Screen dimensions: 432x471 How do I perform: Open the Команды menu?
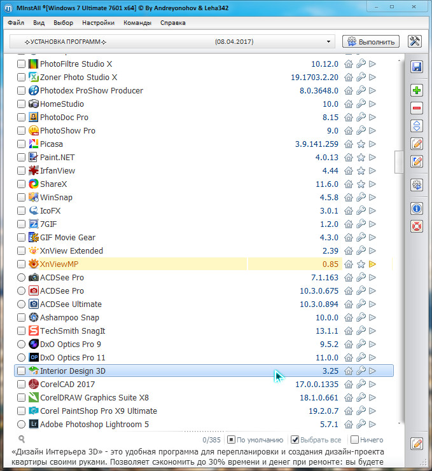(x=137, y=23)
